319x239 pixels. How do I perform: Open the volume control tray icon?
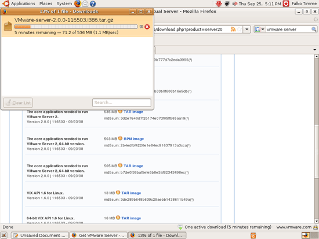pyautogui.click(x=235, y=3)
